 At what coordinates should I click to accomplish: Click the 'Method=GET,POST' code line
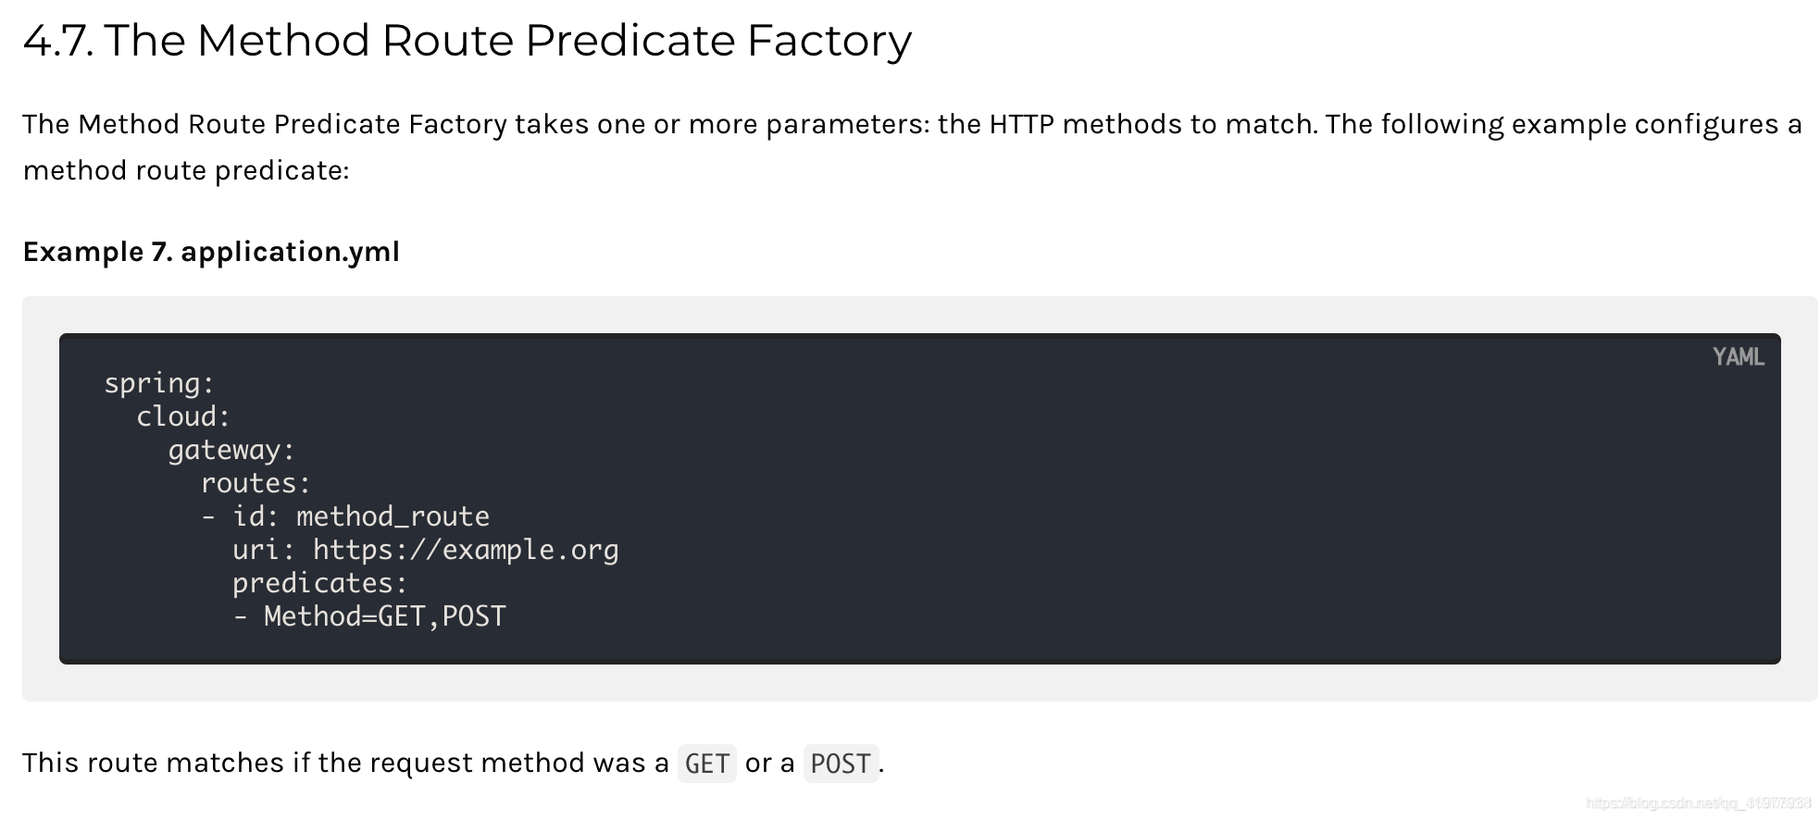tap(384, 616)
